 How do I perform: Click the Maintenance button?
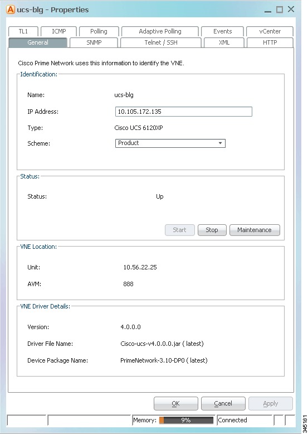[255, 230]
